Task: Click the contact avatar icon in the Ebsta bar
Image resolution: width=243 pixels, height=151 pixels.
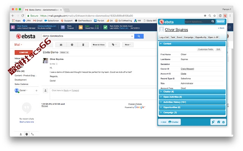Action: [x=13, y=27]
